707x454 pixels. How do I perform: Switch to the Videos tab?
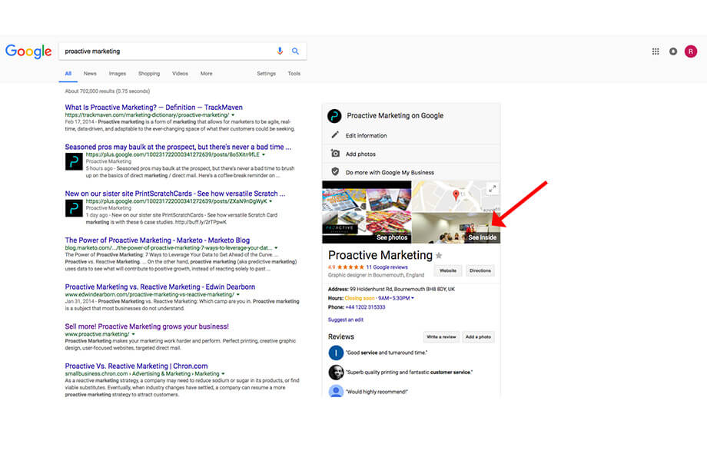pyautogui.click(x=180, y=74)
